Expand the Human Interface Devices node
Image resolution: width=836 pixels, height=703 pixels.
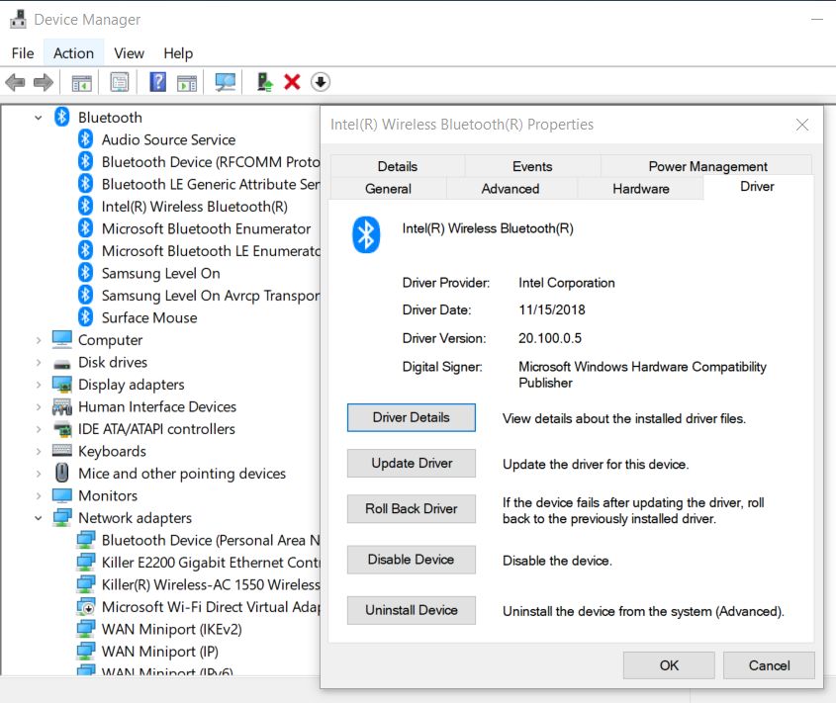coord(39,407)
